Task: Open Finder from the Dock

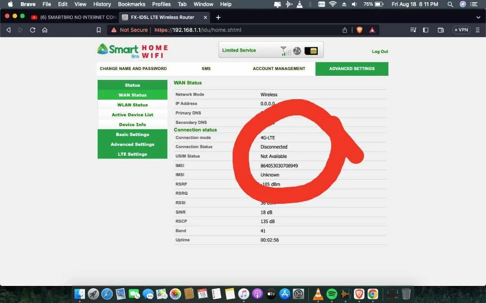Action: point(80,294)
